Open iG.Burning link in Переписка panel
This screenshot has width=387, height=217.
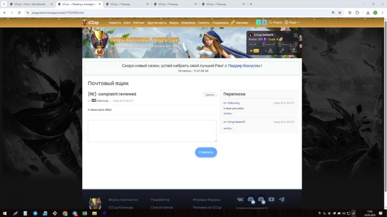(233, 103)
